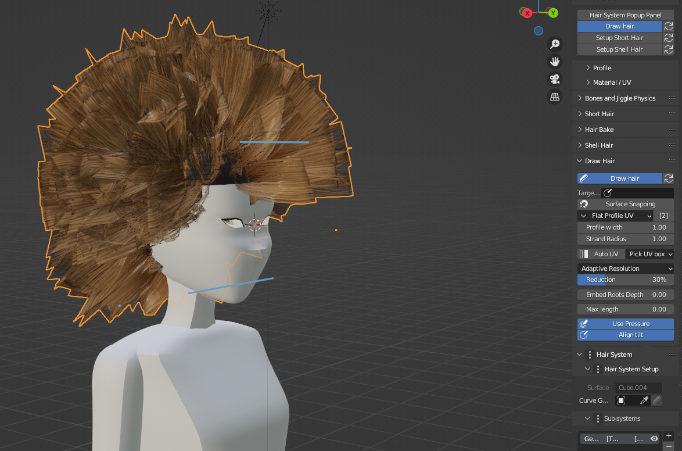
Task: Click the Profile width value field
Action: [626, 227]
